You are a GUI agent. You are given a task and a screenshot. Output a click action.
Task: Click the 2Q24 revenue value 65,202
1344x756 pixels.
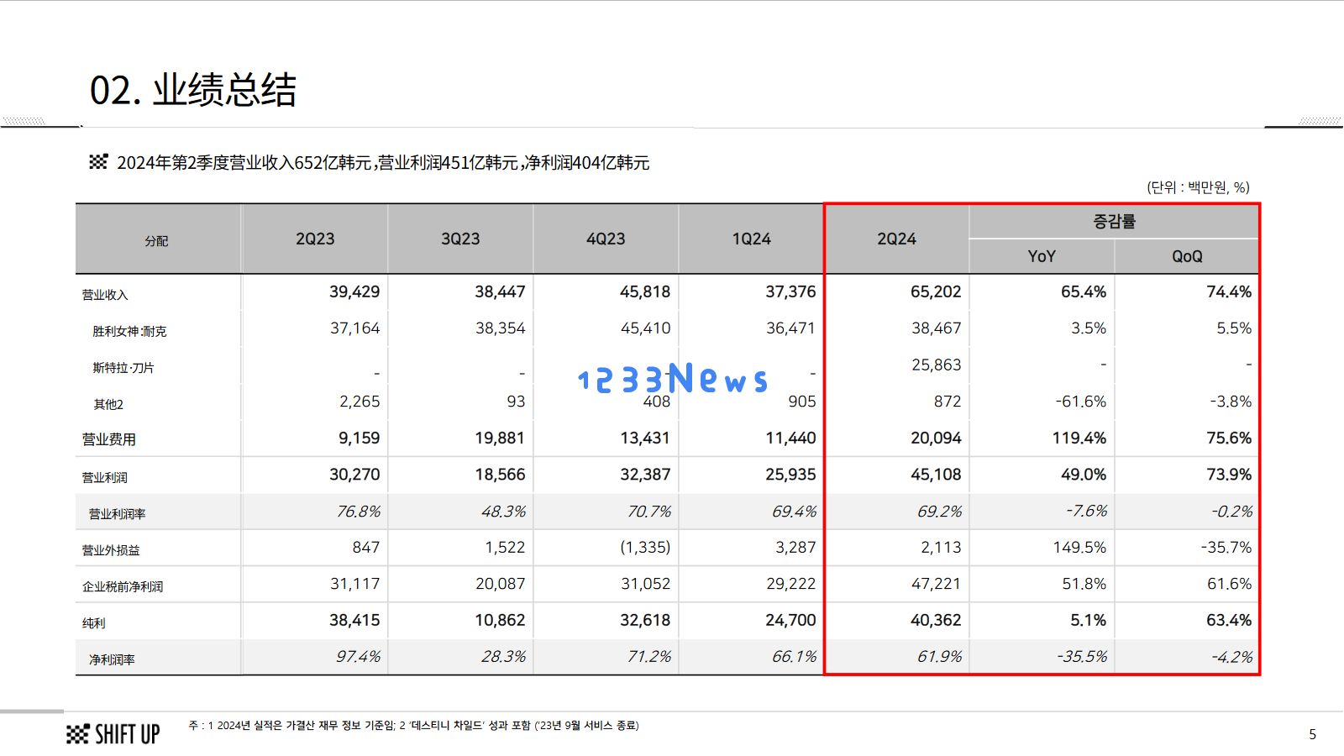coord(936,292)
